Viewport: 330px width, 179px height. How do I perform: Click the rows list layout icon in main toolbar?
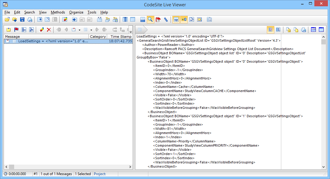[133, 19]
